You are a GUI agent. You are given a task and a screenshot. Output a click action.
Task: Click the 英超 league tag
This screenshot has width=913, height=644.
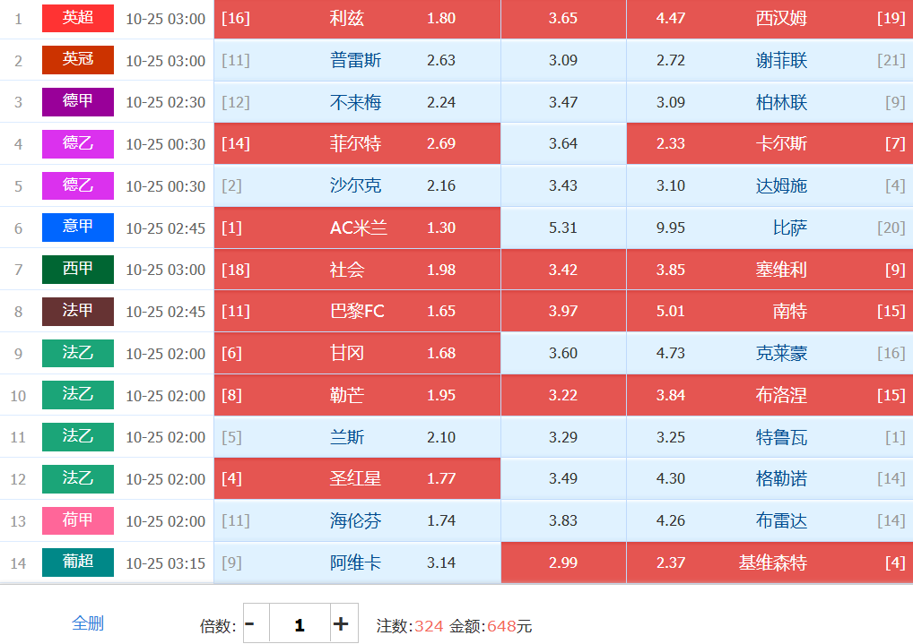coord(78,18)
